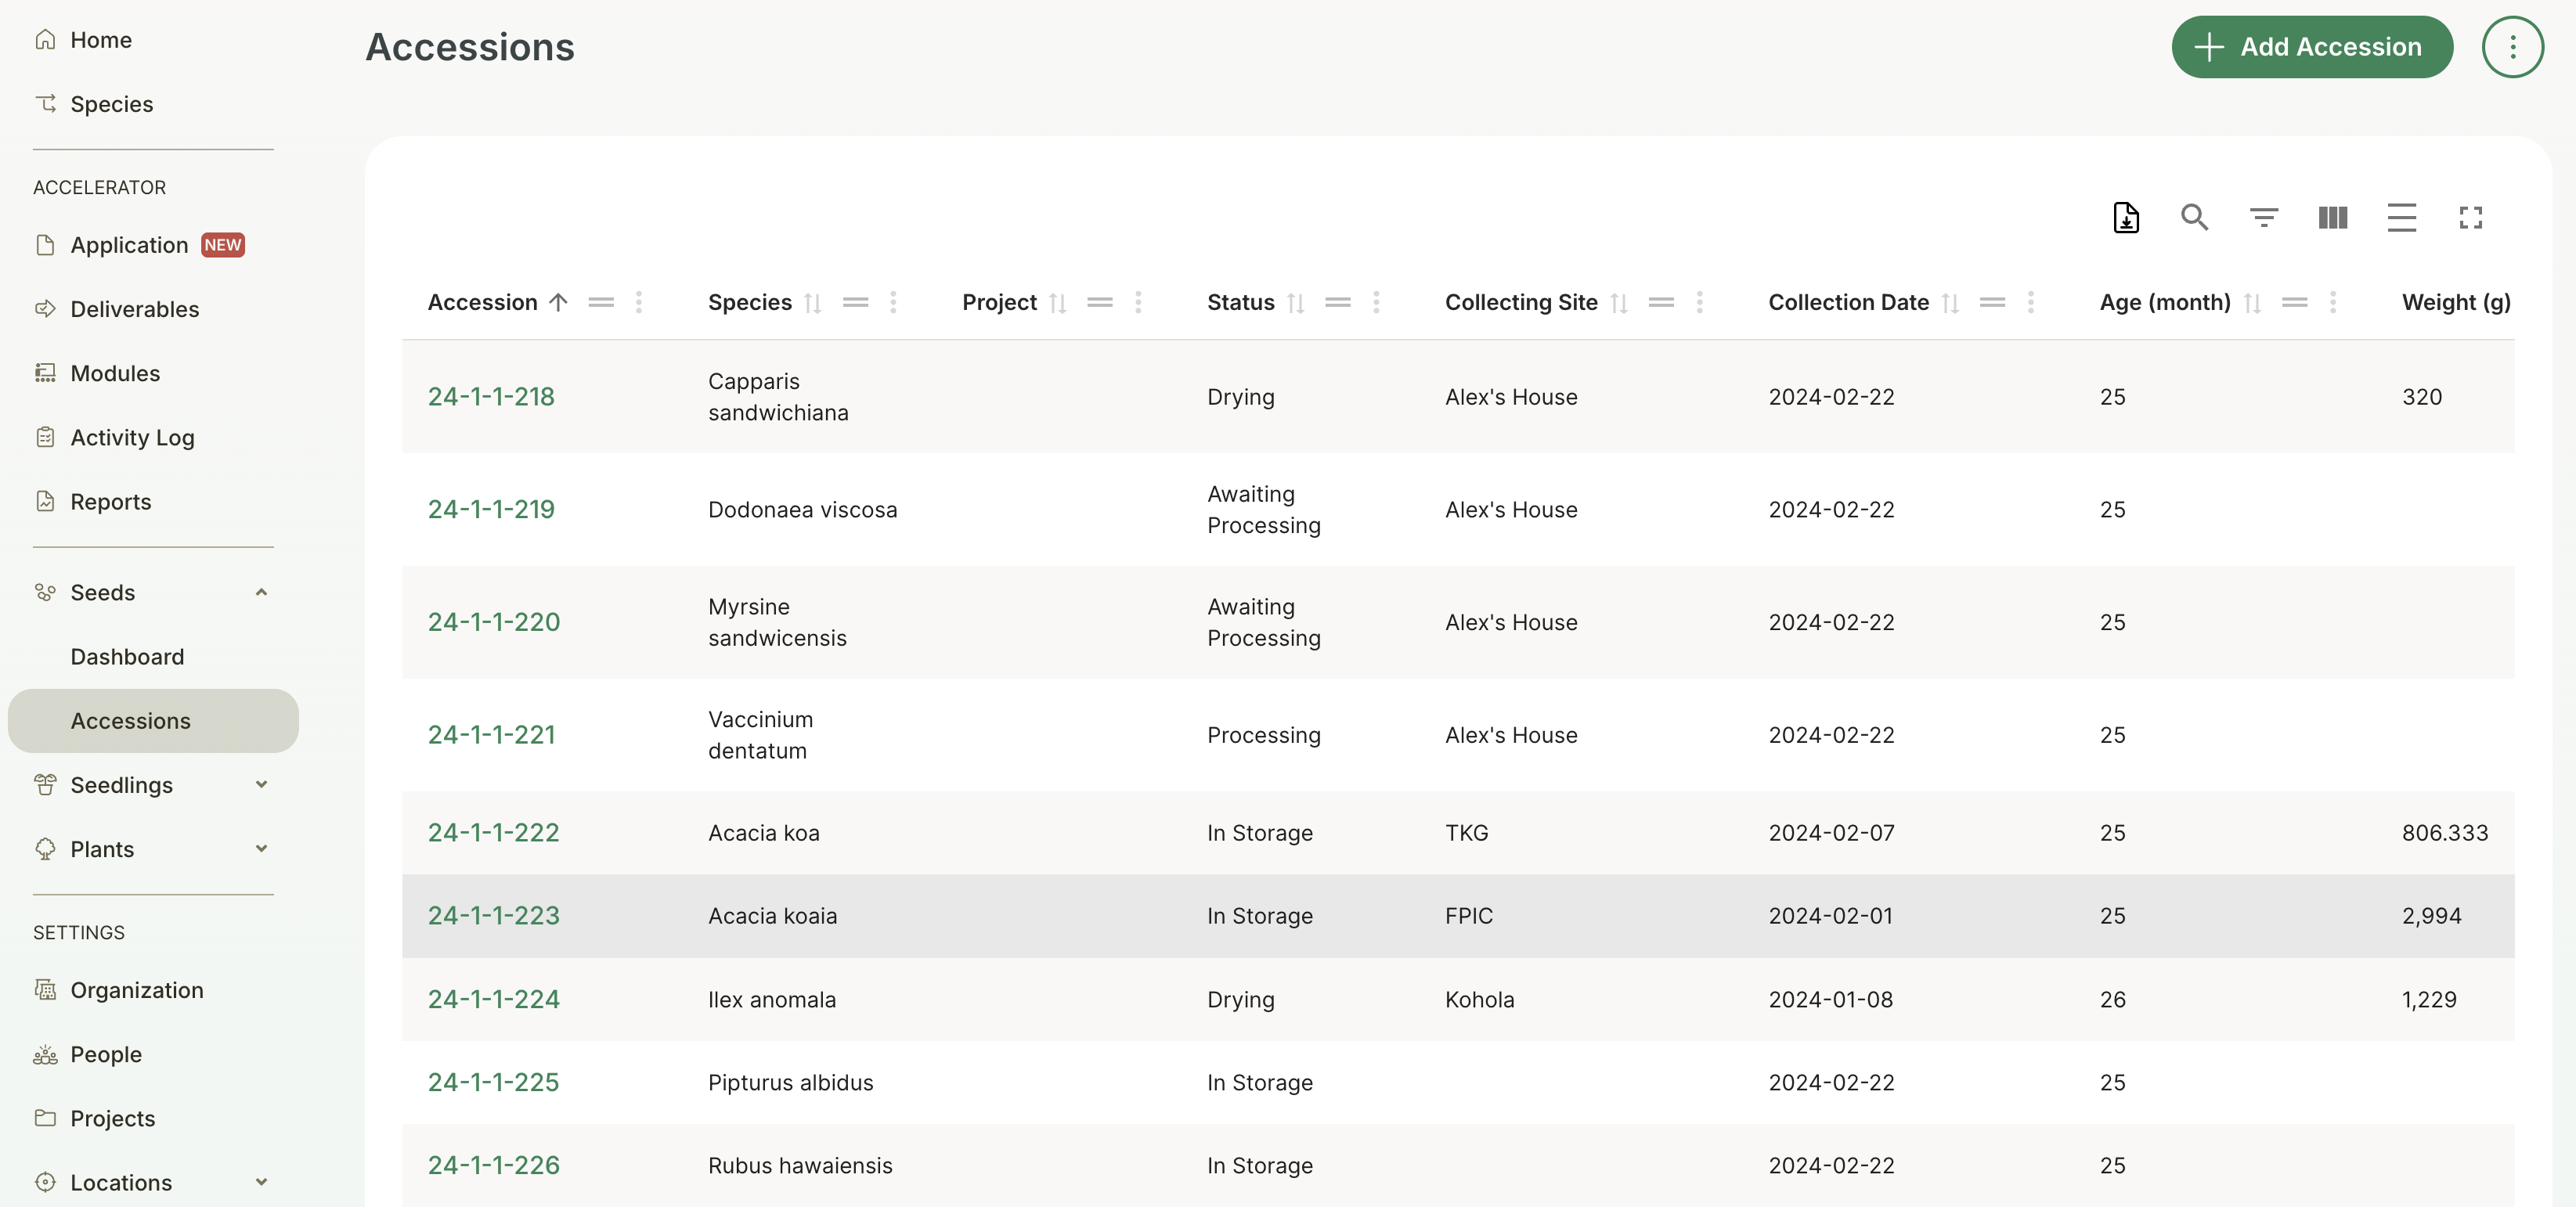The width and height of the screenshot is (2576, 1207).
Task: Enter full screen table mode
Action: (x=2470, y=217)
